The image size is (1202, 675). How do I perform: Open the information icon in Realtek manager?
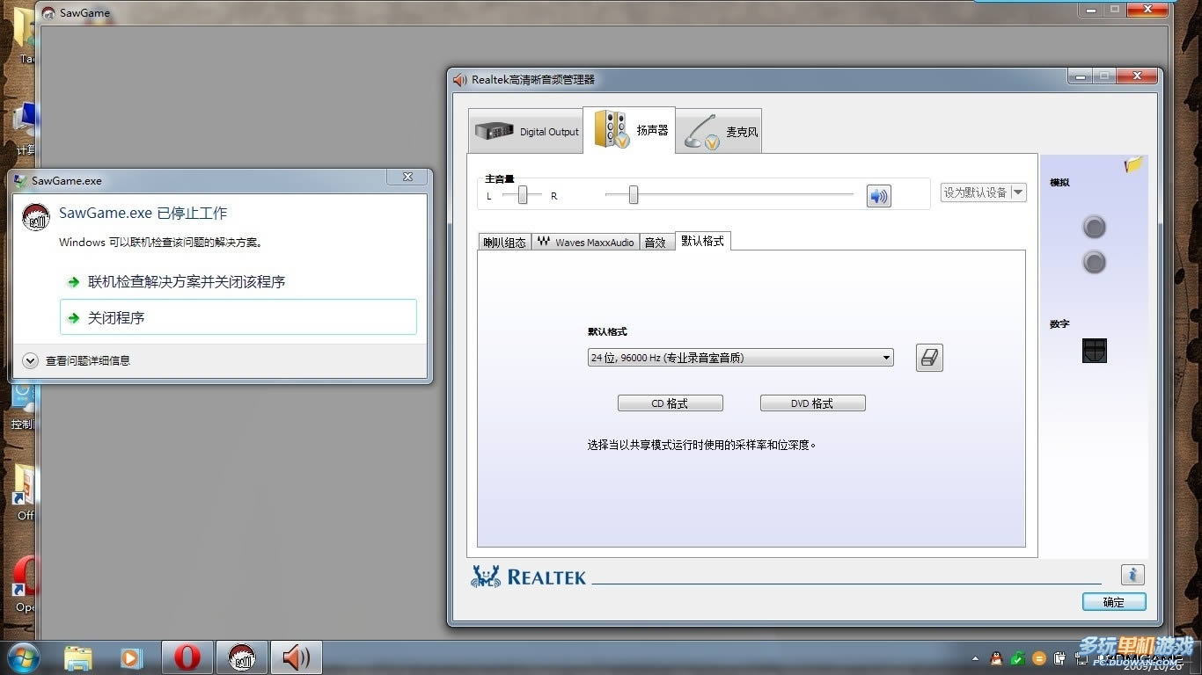coord(1132,575)
